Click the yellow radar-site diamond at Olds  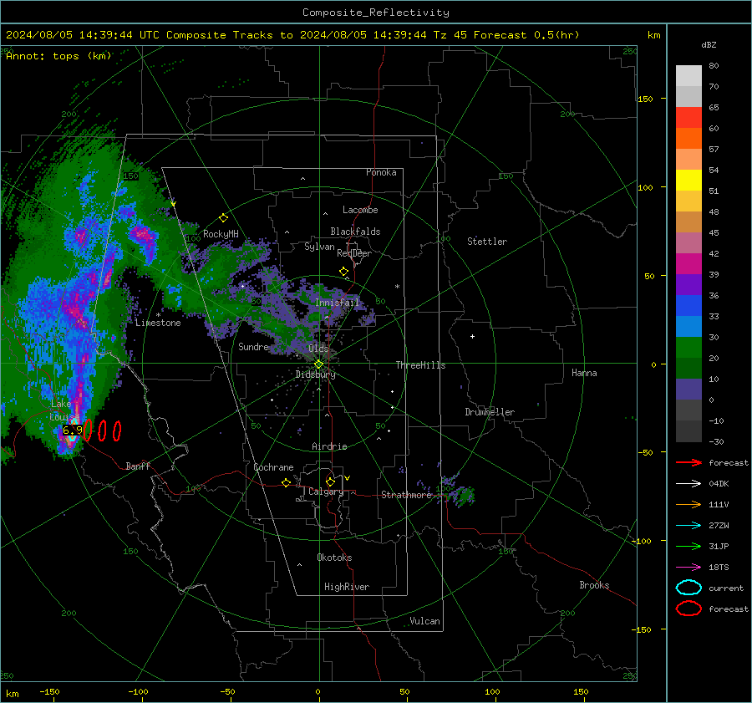(318, 364)
